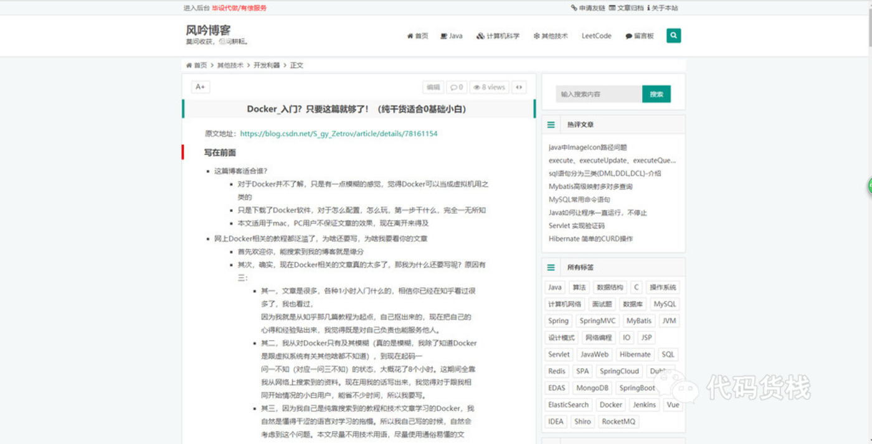Increase font size with A+ button
Screen dimensions: 872x444
pos(200,87)
